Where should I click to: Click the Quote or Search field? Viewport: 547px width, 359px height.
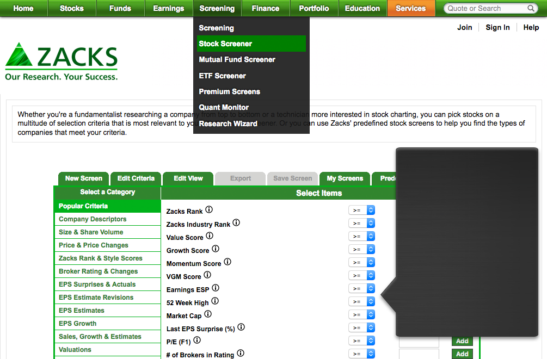[484, 9]
